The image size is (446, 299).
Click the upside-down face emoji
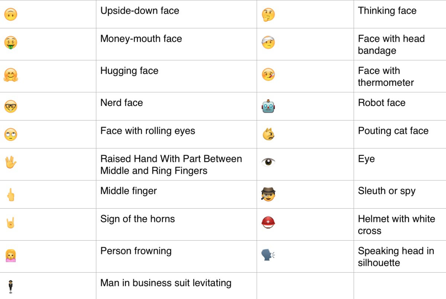tap(11, 15)
